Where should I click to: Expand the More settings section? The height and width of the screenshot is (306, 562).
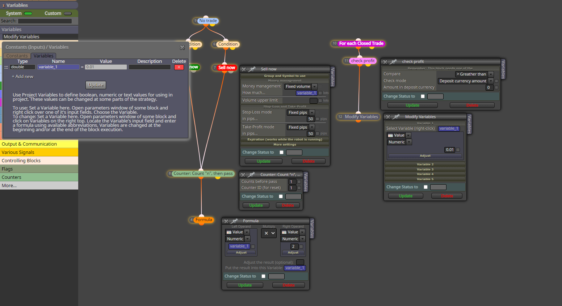285,145
